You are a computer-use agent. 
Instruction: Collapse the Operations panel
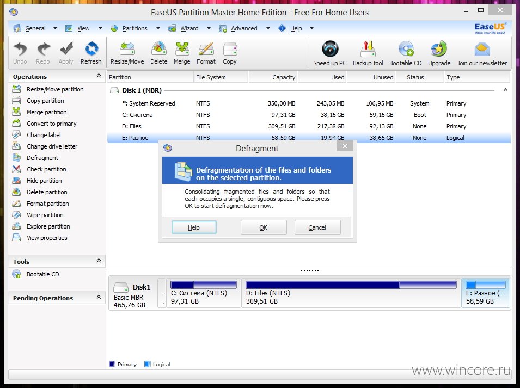(99, 76)
